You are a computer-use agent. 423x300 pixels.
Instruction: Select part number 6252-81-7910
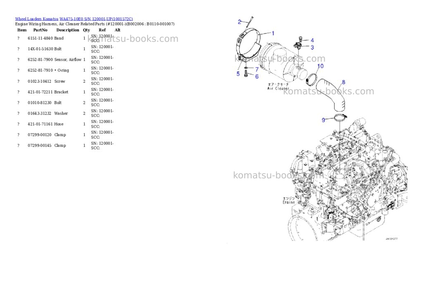(40, 70)
